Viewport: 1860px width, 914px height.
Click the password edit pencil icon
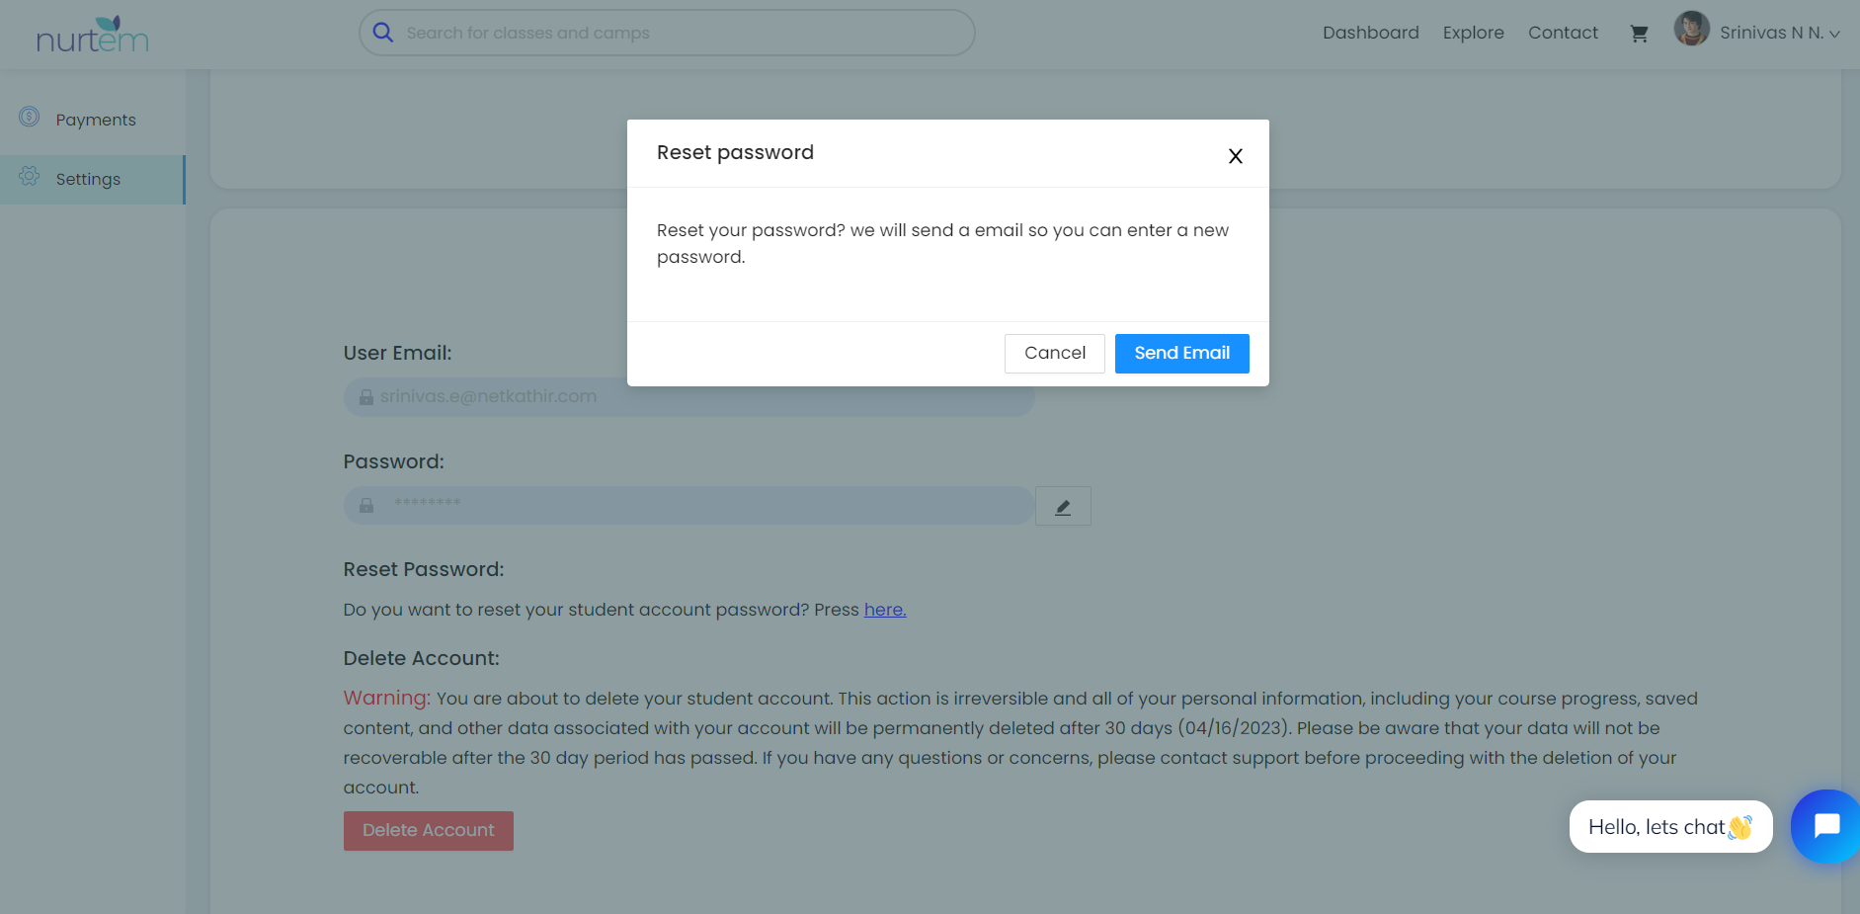click(1063, 507)
